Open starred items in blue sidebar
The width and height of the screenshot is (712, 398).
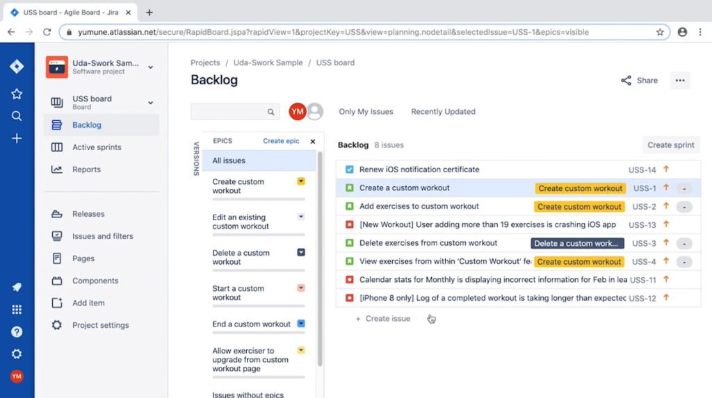tap(17, 94)
